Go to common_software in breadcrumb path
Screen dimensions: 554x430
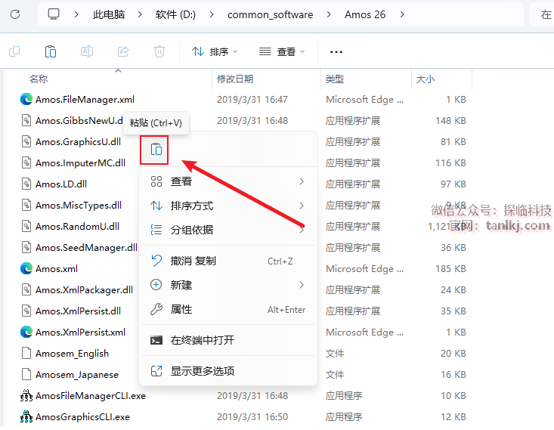tap(271, 14)
